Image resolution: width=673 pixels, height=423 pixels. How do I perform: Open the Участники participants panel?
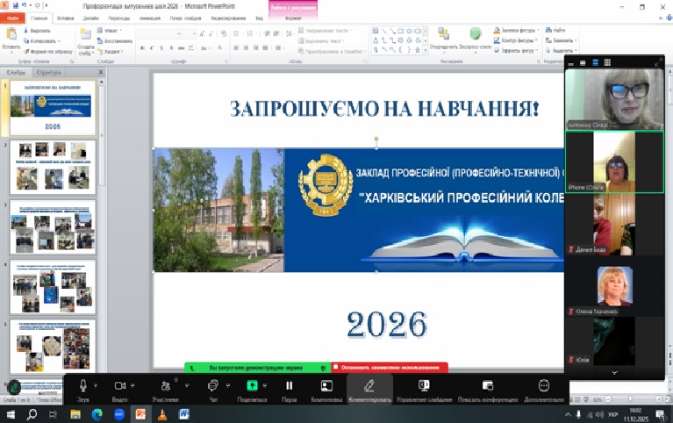165,386
